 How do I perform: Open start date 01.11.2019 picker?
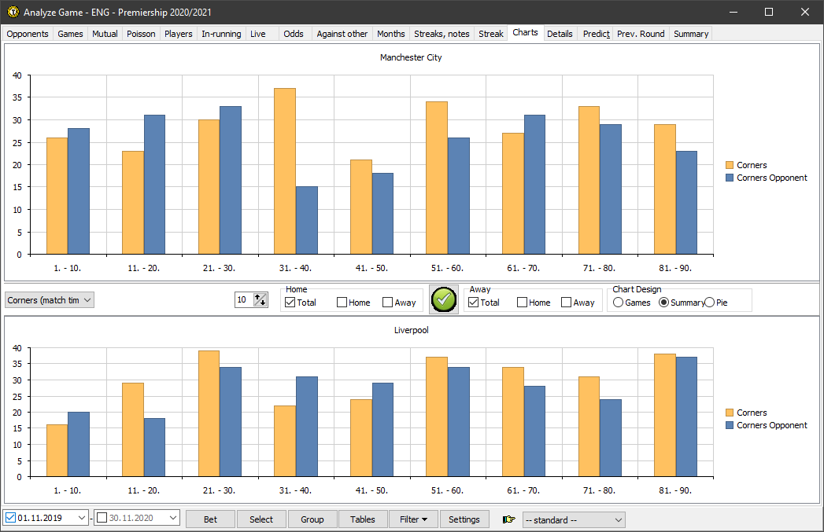[82, 518]
